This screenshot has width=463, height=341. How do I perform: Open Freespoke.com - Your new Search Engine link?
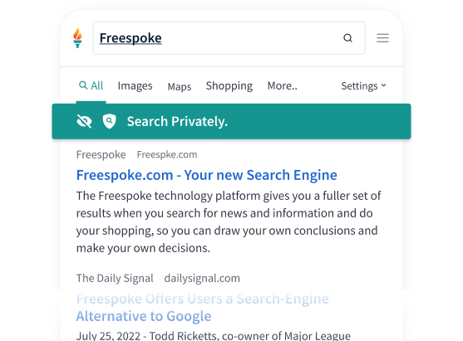point(206,175)
